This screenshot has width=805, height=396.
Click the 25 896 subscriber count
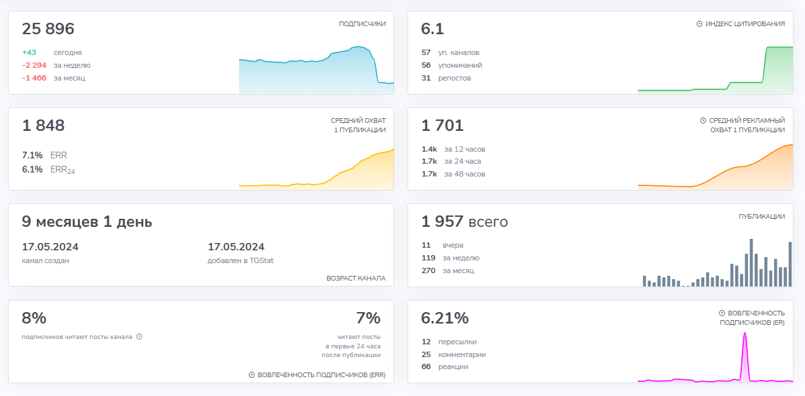click(48, 30)
